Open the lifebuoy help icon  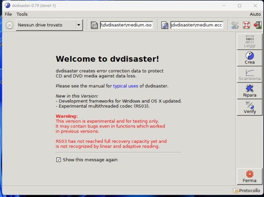point(246,25)
